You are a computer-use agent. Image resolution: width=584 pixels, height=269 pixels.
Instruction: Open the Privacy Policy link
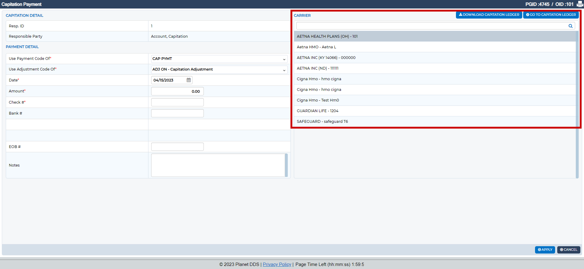click(277, 264)
